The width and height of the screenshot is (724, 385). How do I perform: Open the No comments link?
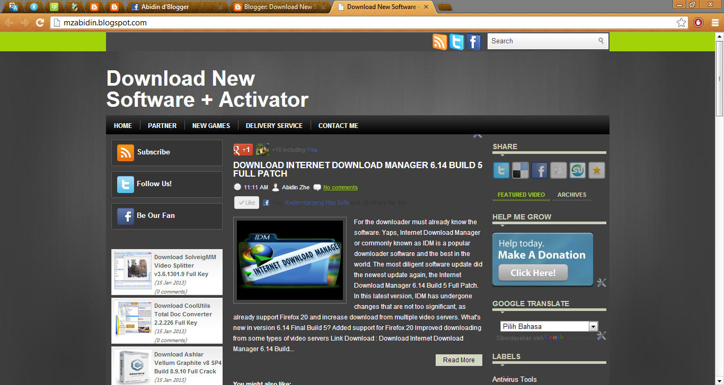(340, 187)
